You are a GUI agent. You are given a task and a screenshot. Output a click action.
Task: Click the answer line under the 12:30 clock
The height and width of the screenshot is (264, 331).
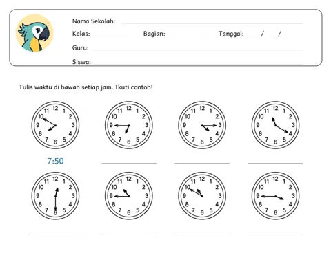pyautogui.click(x=56, y=234)
